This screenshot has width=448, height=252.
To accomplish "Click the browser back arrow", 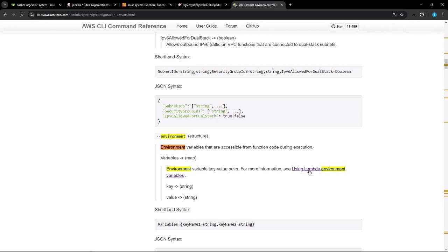I will [5, 15].
